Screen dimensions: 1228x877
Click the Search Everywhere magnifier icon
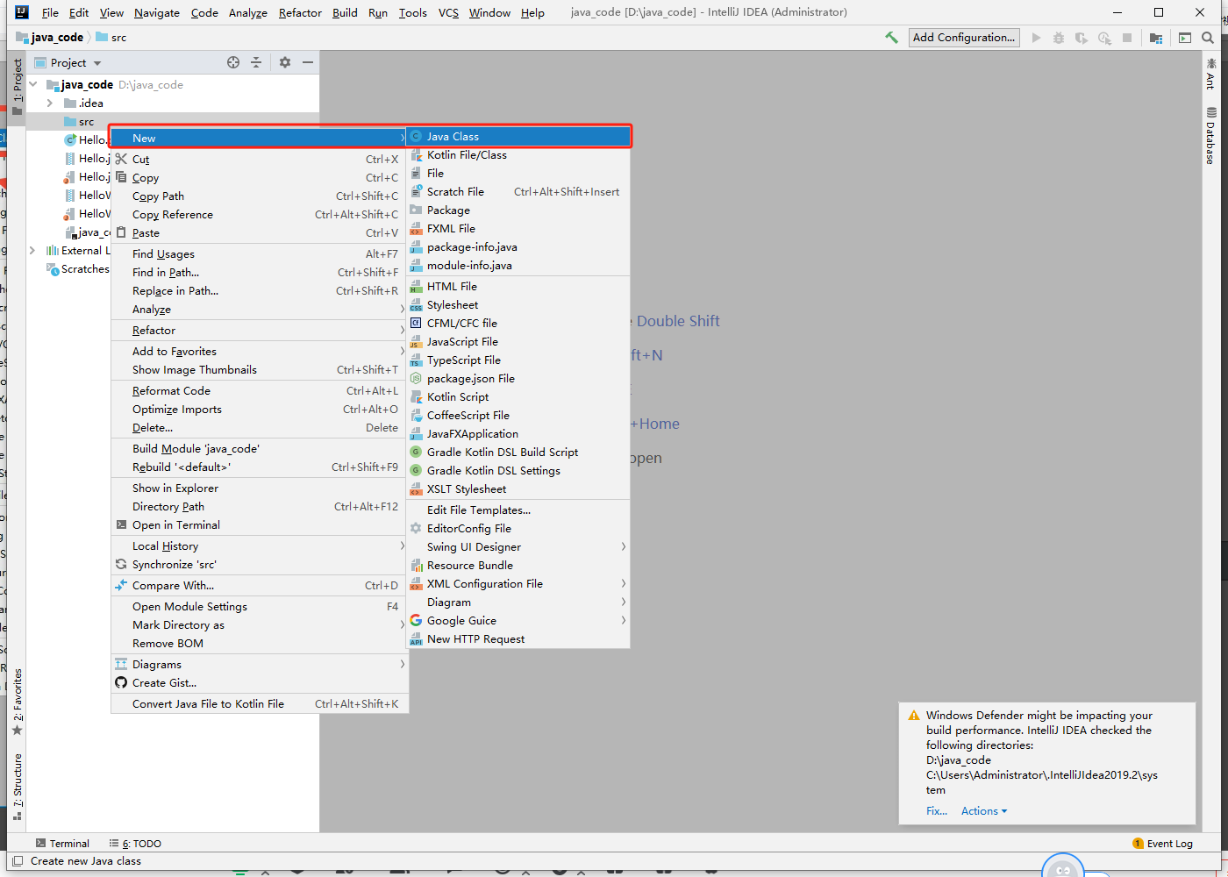(1208, 38)
